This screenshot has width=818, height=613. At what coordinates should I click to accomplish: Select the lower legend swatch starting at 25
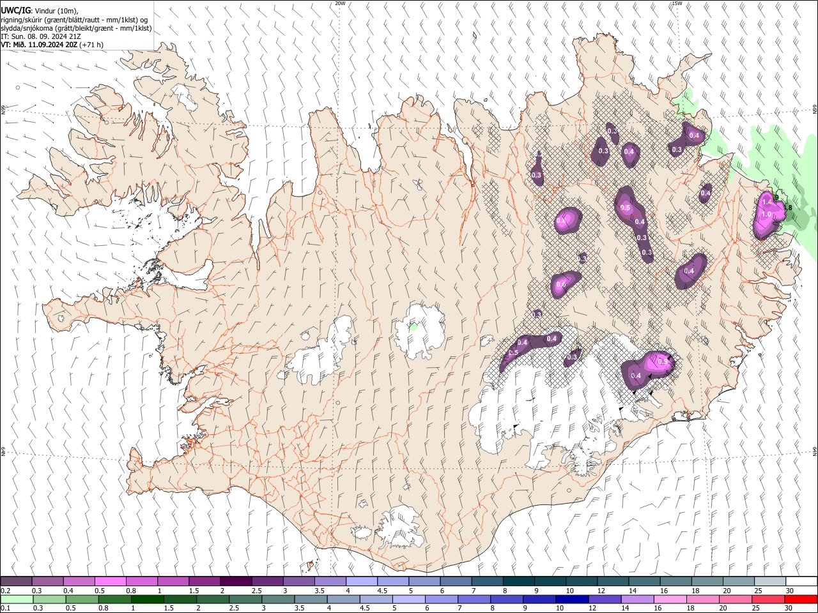[x=768, y=599]
